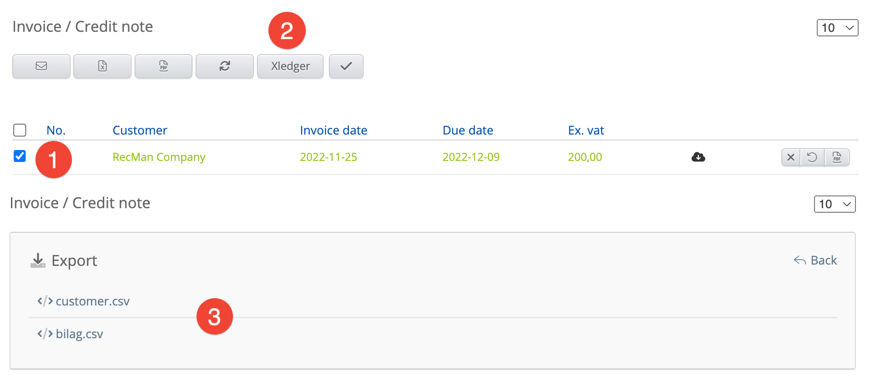Open the row's PDF document icon

click(x=837, y=157)
